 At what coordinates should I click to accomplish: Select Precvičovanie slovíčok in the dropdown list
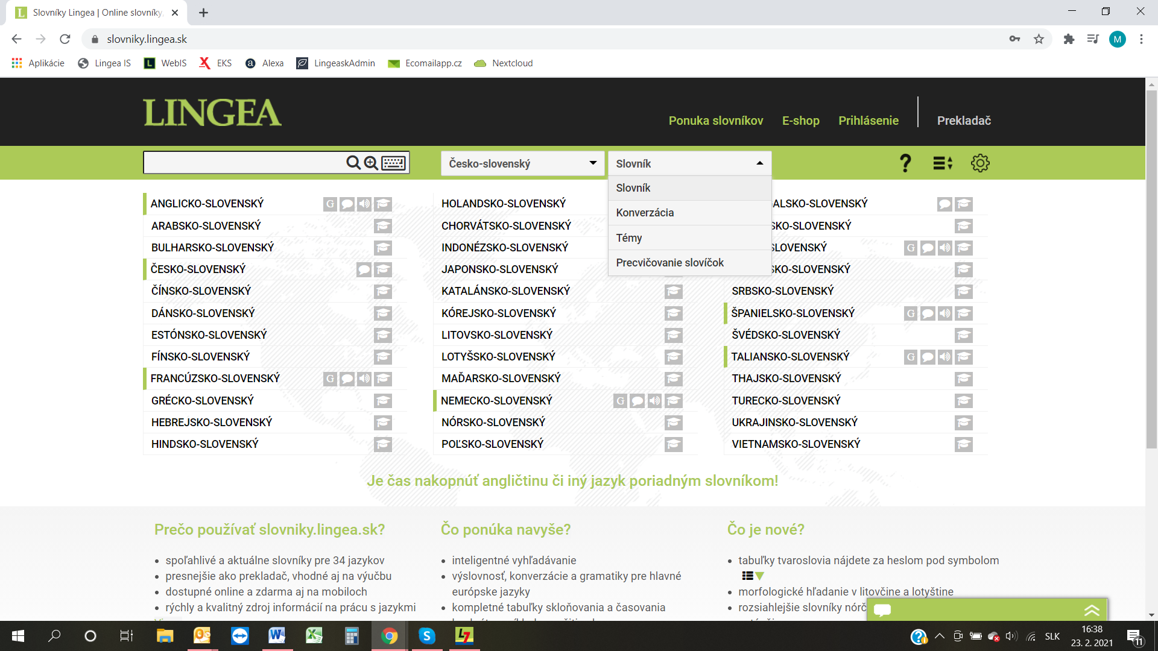[690, 263]
